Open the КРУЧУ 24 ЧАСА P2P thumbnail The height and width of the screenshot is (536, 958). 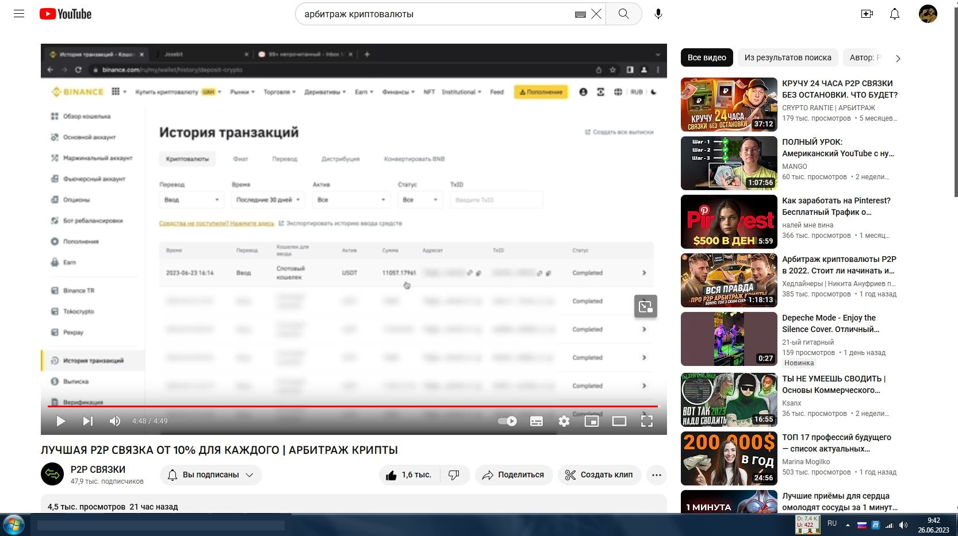tap(729, 105)
